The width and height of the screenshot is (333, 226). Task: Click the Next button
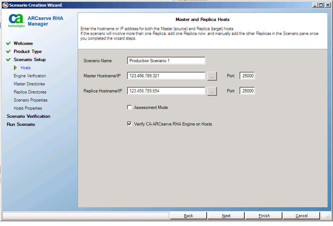(x=226, y=215)
